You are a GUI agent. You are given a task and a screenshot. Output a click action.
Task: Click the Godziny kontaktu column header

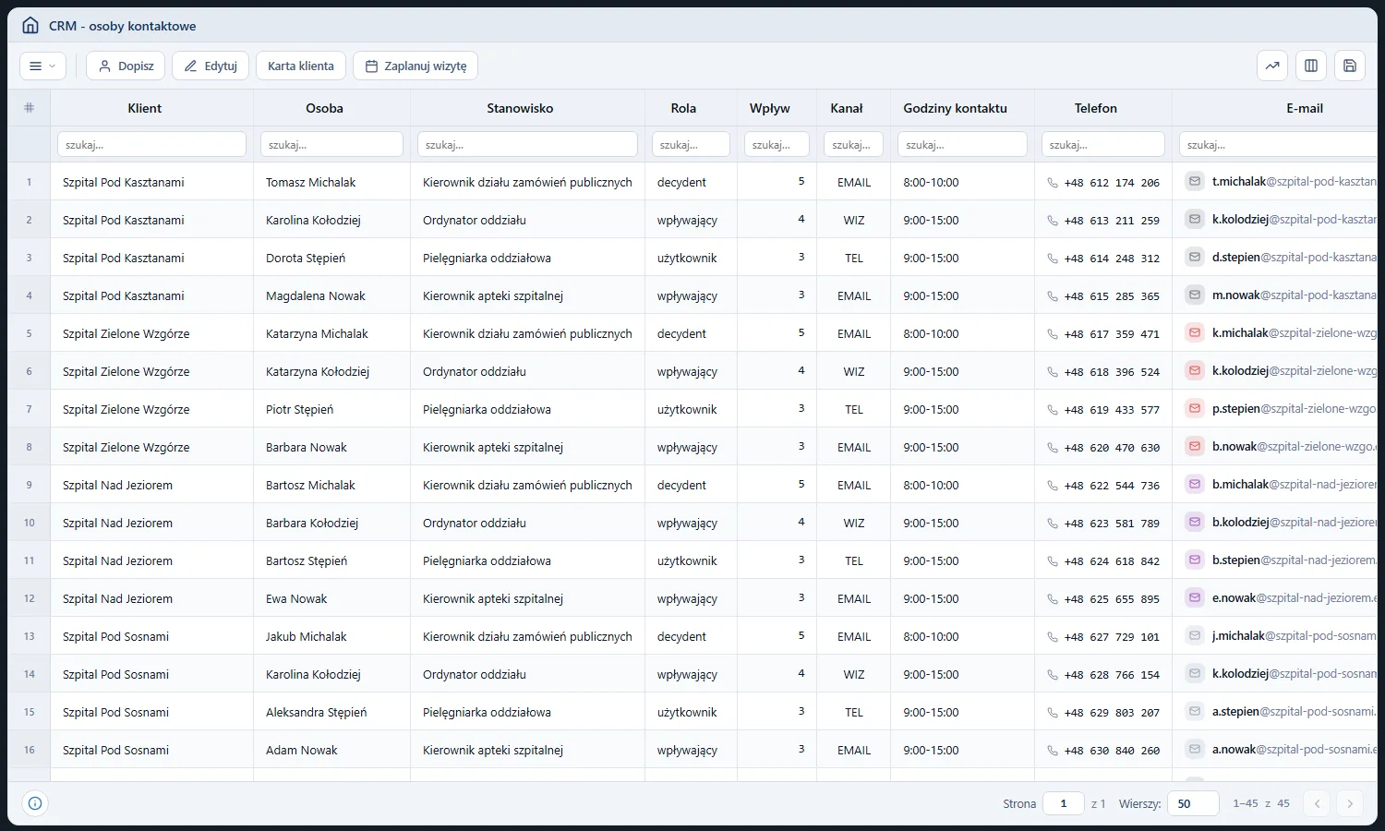pos(955,108)
